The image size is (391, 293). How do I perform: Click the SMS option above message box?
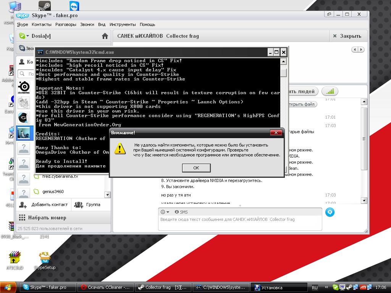pyautogui.click(x=181, y=212)
